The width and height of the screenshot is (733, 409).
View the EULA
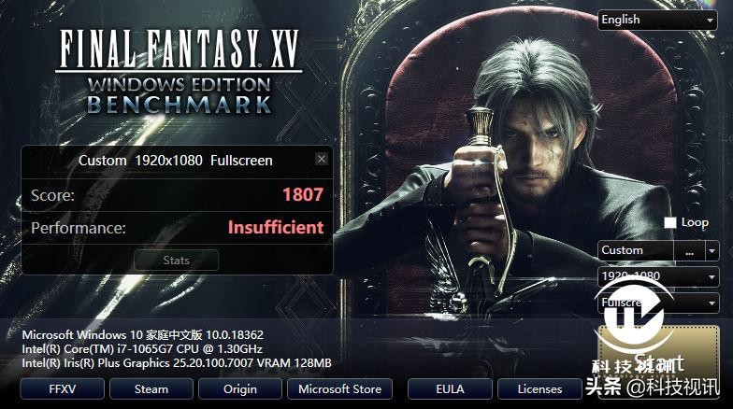[x=450, y=388]
